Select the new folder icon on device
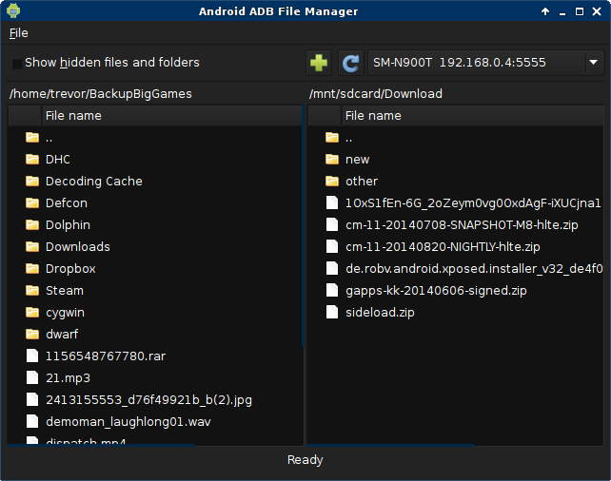Screen dimensions: 611x481 coord(332,159)
